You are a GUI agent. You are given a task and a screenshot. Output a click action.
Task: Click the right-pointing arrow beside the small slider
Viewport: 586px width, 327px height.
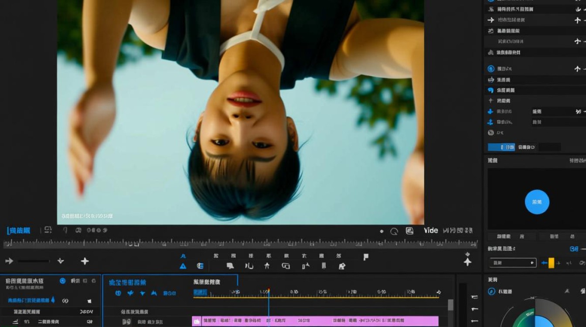click(x=9, y=261)
